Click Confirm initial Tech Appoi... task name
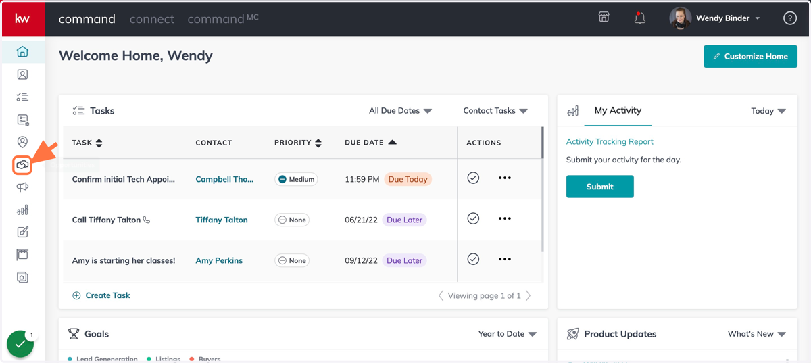811x363 pixels. [124, 179]
